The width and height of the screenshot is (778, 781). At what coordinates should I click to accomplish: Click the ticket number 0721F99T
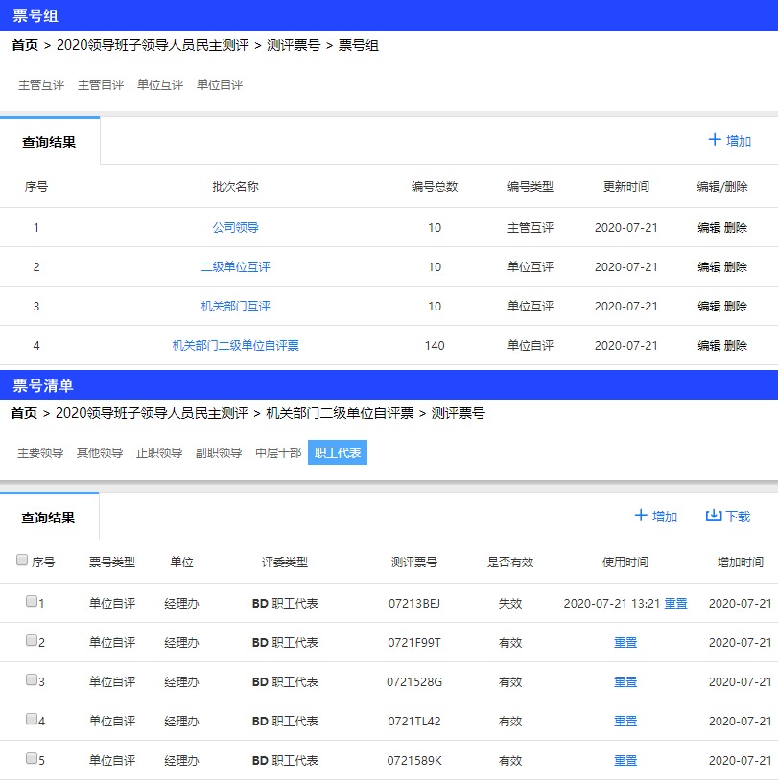414,643
